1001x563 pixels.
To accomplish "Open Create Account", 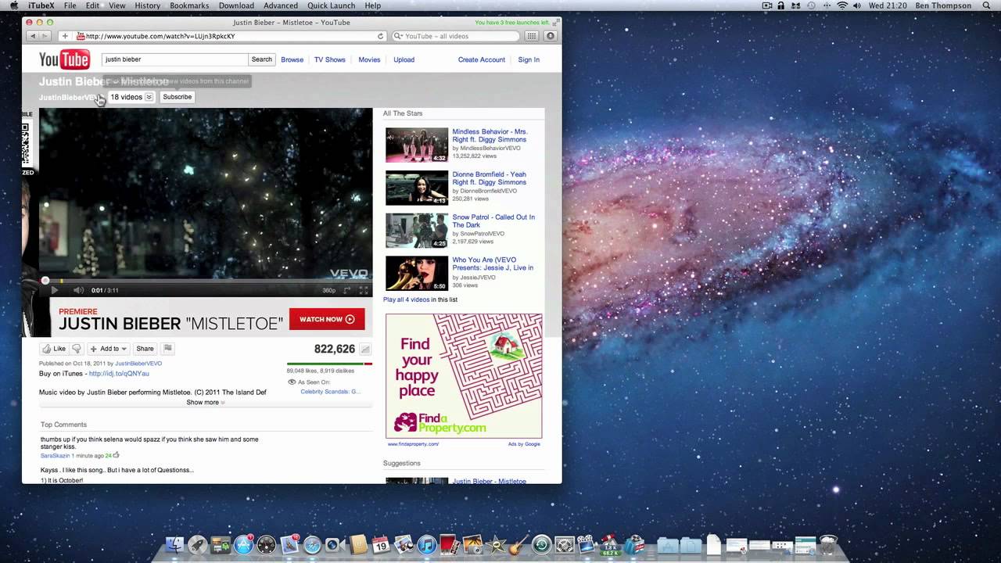I will coord(482,59).
